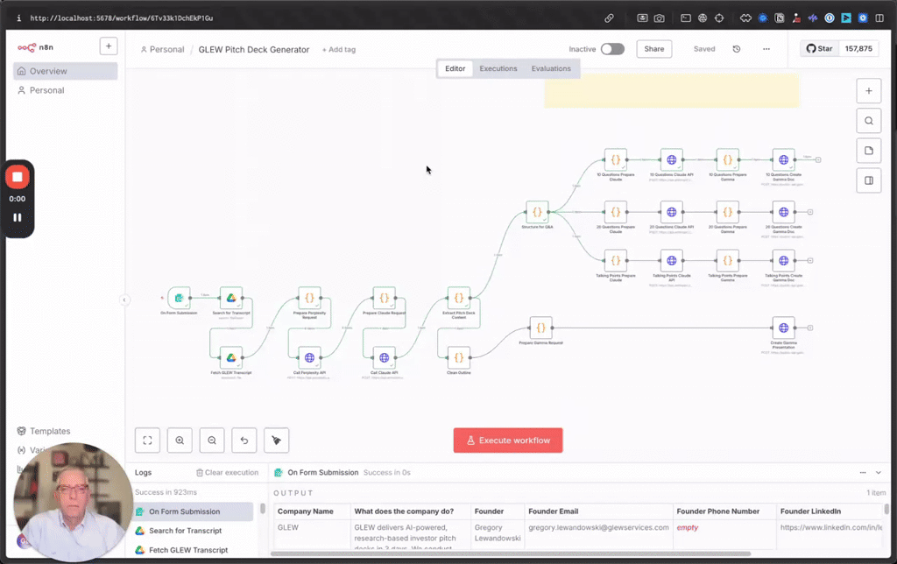Toggle the workflow Inactive switch
This screenshot has height=564, width=897.
tap(612, 49)
